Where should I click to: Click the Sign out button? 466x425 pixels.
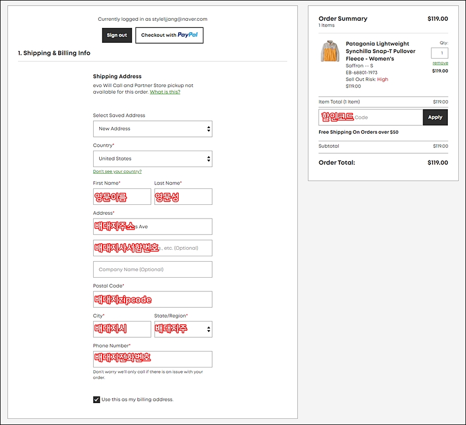point(117,36)
